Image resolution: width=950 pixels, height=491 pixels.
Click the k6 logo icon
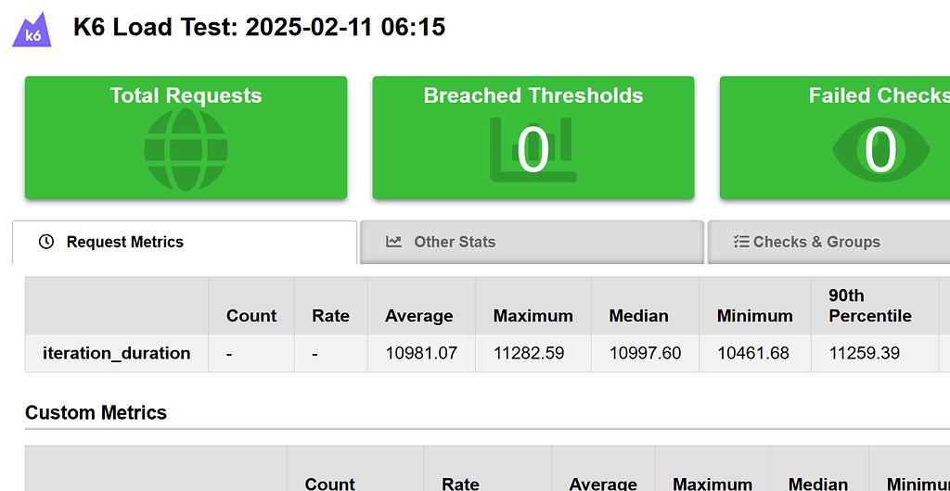pos(32,29)
